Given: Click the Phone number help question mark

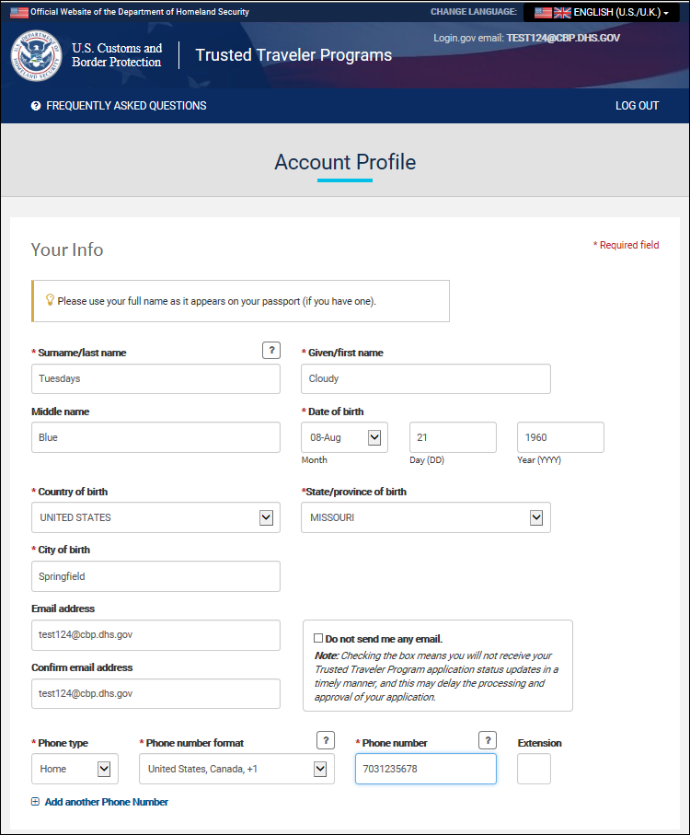Looking at the screenshot, I should 488,740.
